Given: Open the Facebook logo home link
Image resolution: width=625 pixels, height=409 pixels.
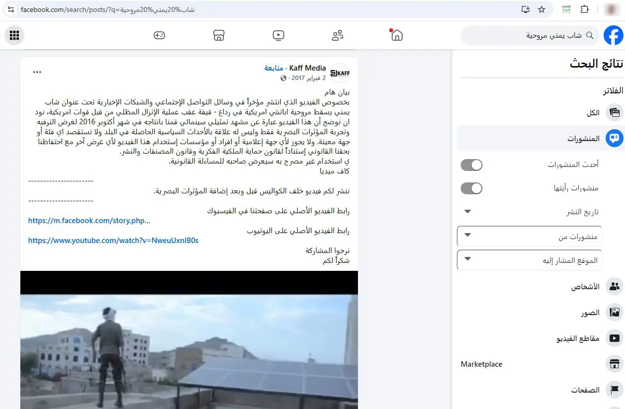Looking at the screenshot, I should pos(613,35).
